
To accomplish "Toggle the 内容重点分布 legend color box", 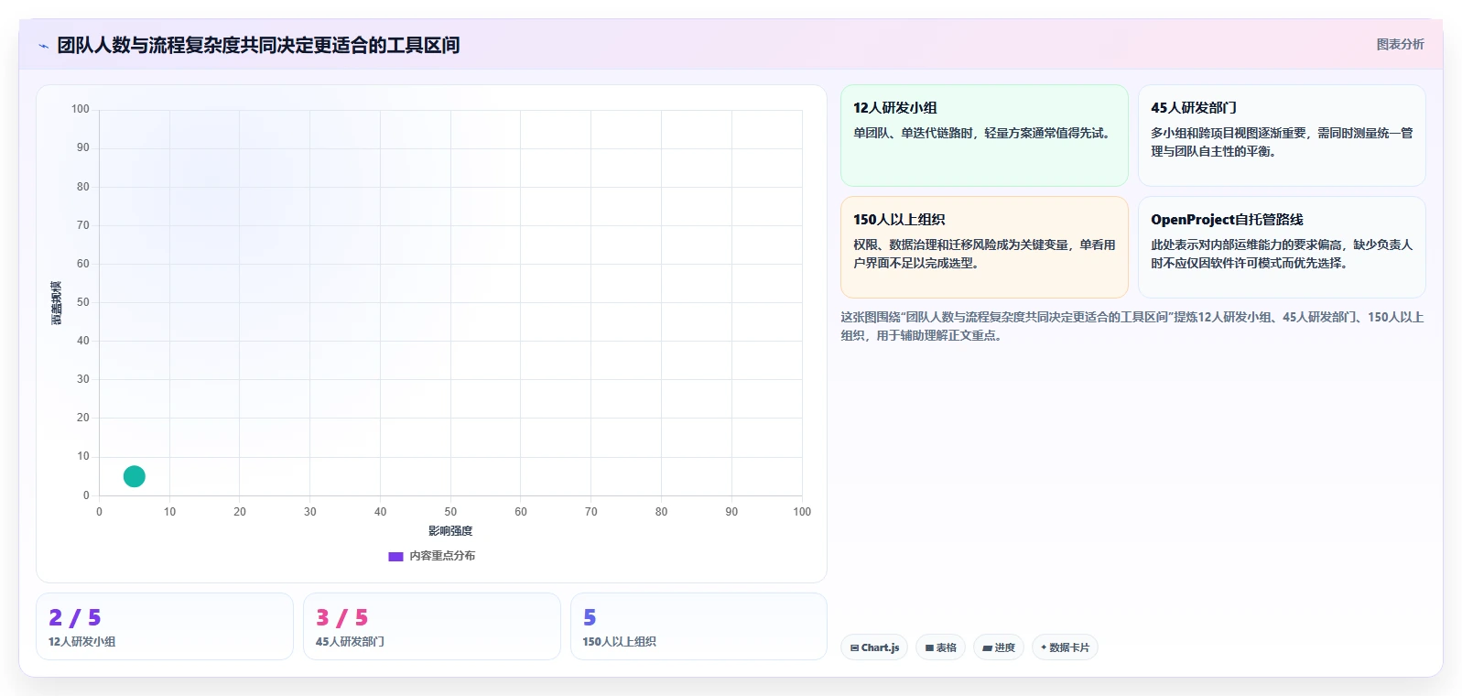I will pyautogui.click(x=395, y=556).
